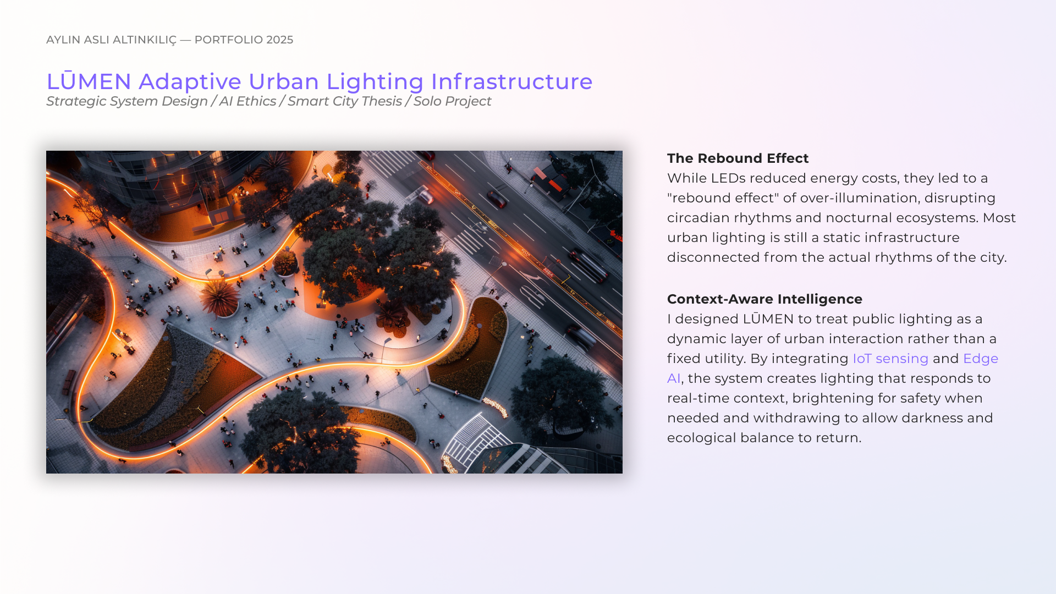Click 'Context-Aware Intelligence' heading
The image size is (1056, 594).
tap(765, 299)
